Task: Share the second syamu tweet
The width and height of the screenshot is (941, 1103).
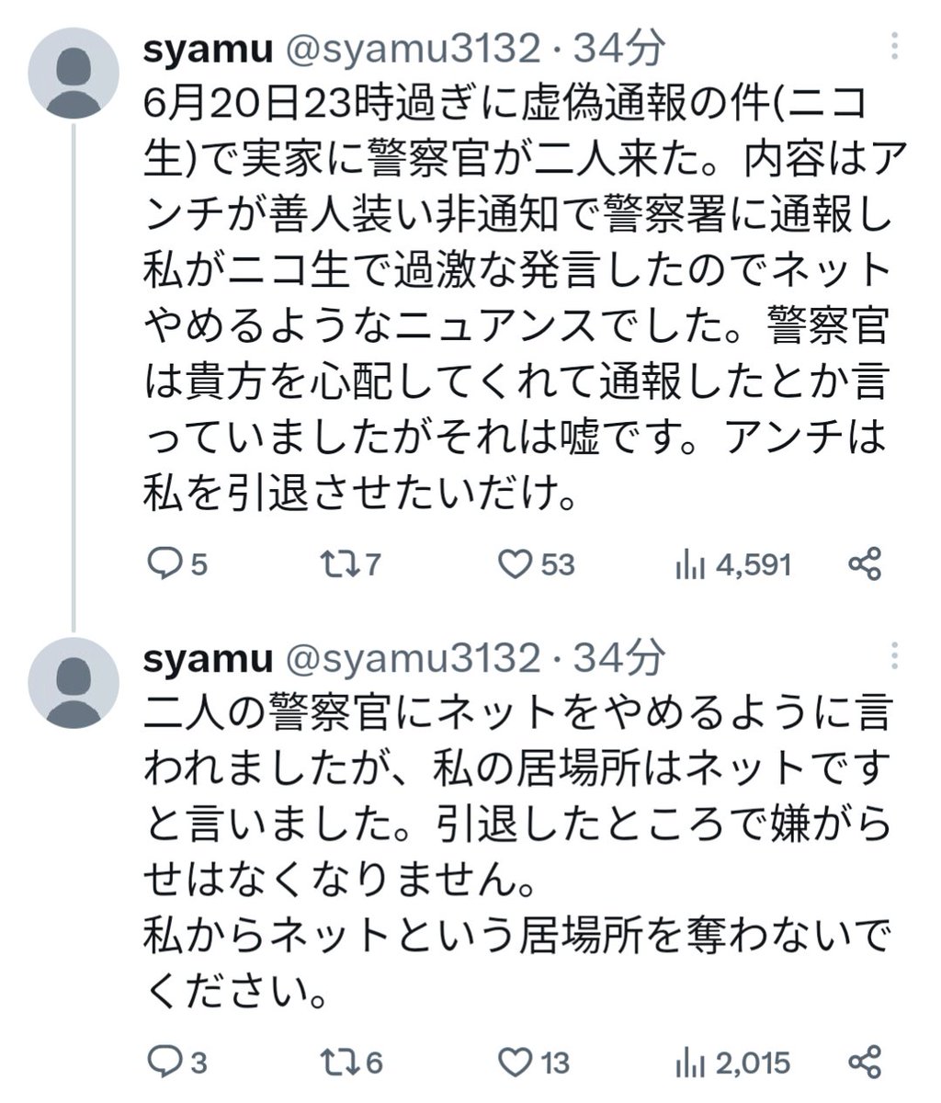Action: pyautogui.click(x=866, y=1063)
